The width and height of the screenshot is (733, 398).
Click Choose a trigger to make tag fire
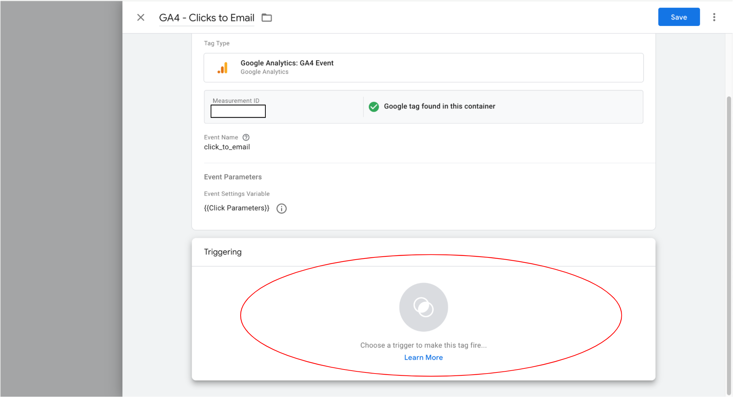pos(423,345)
